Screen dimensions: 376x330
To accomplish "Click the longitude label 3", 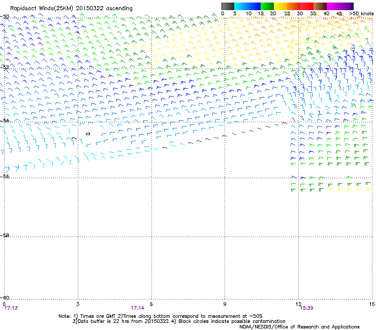I will coord(78,304).
